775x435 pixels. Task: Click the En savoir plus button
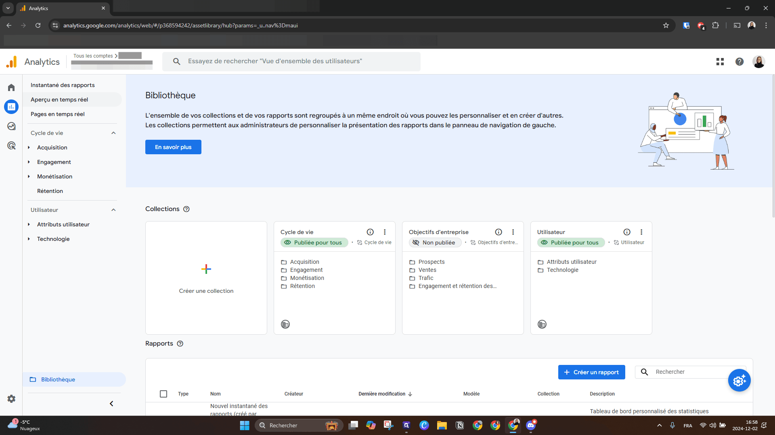click(173, 147)
